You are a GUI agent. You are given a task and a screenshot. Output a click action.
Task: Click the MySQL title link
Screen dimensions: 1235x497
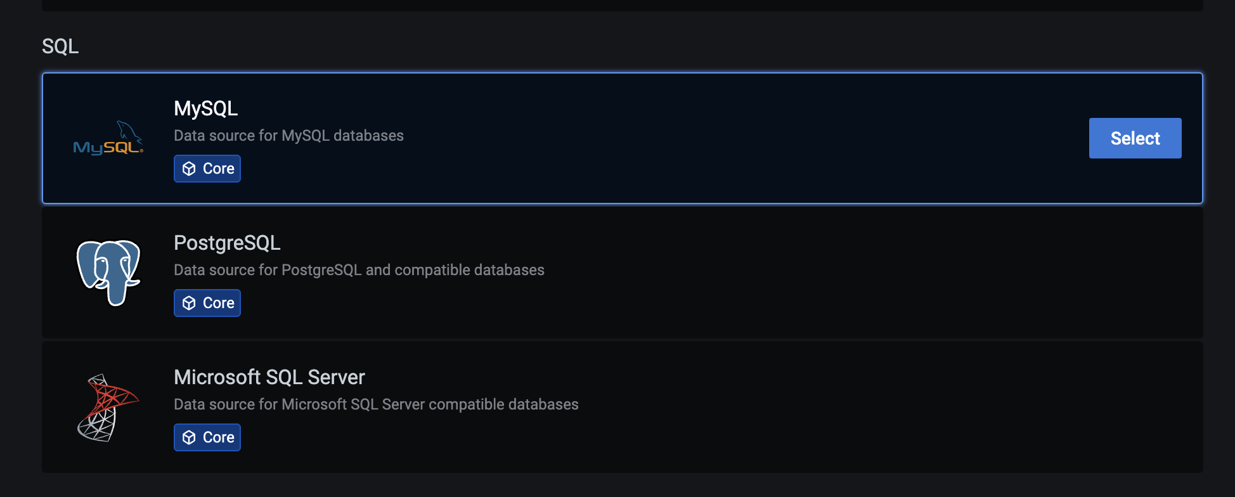pos(206,108)
